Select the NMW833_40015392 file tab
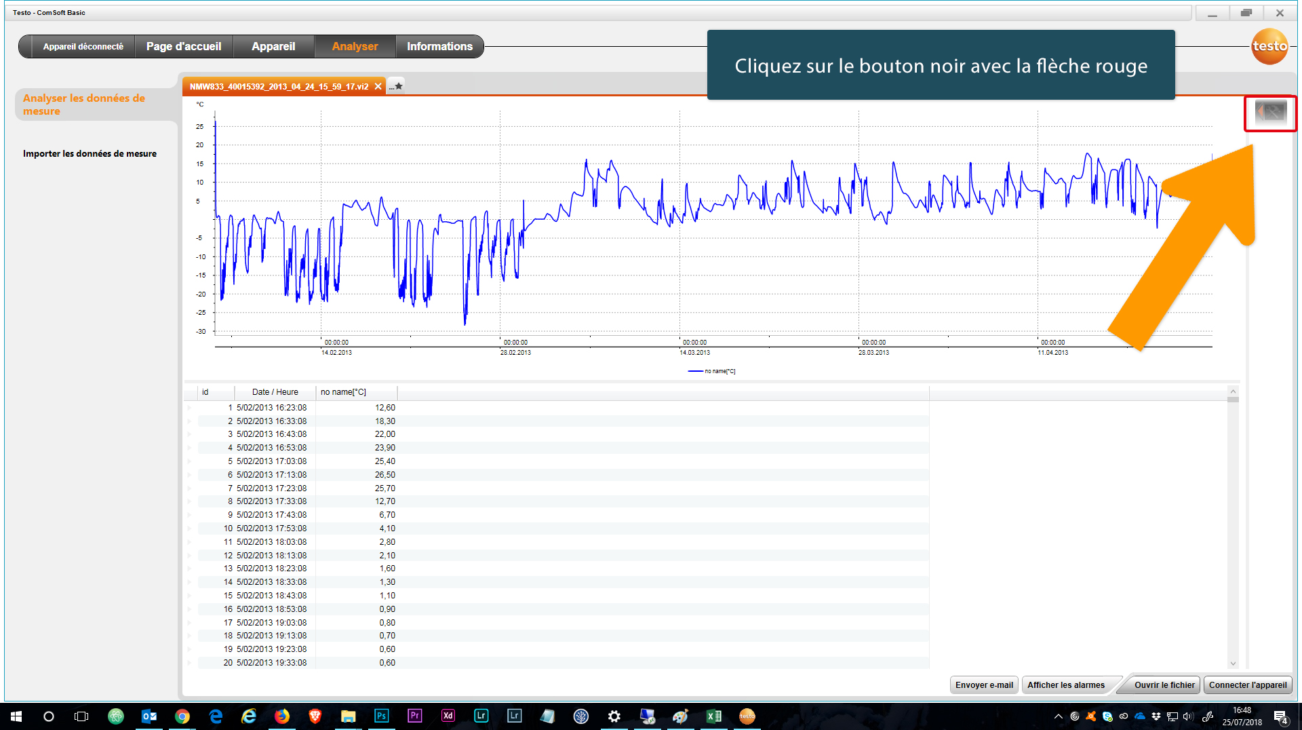Image resolution: width=1302 pixels, height=730 pixels. pos(279,86)
